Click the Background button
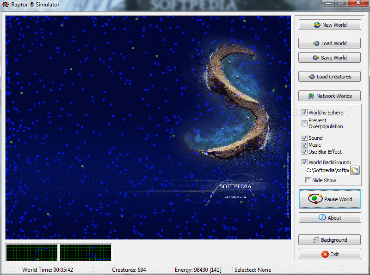370x275 pixels. click(329, 240)
